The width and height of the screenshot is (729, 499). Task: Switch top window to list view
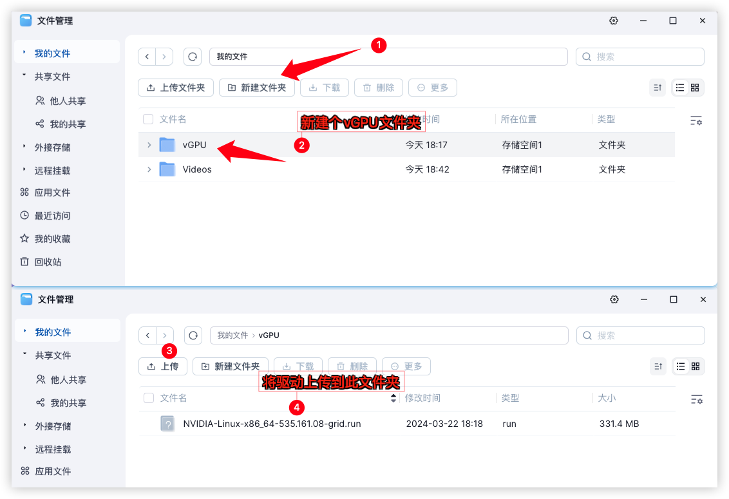(x=679, y=88)
